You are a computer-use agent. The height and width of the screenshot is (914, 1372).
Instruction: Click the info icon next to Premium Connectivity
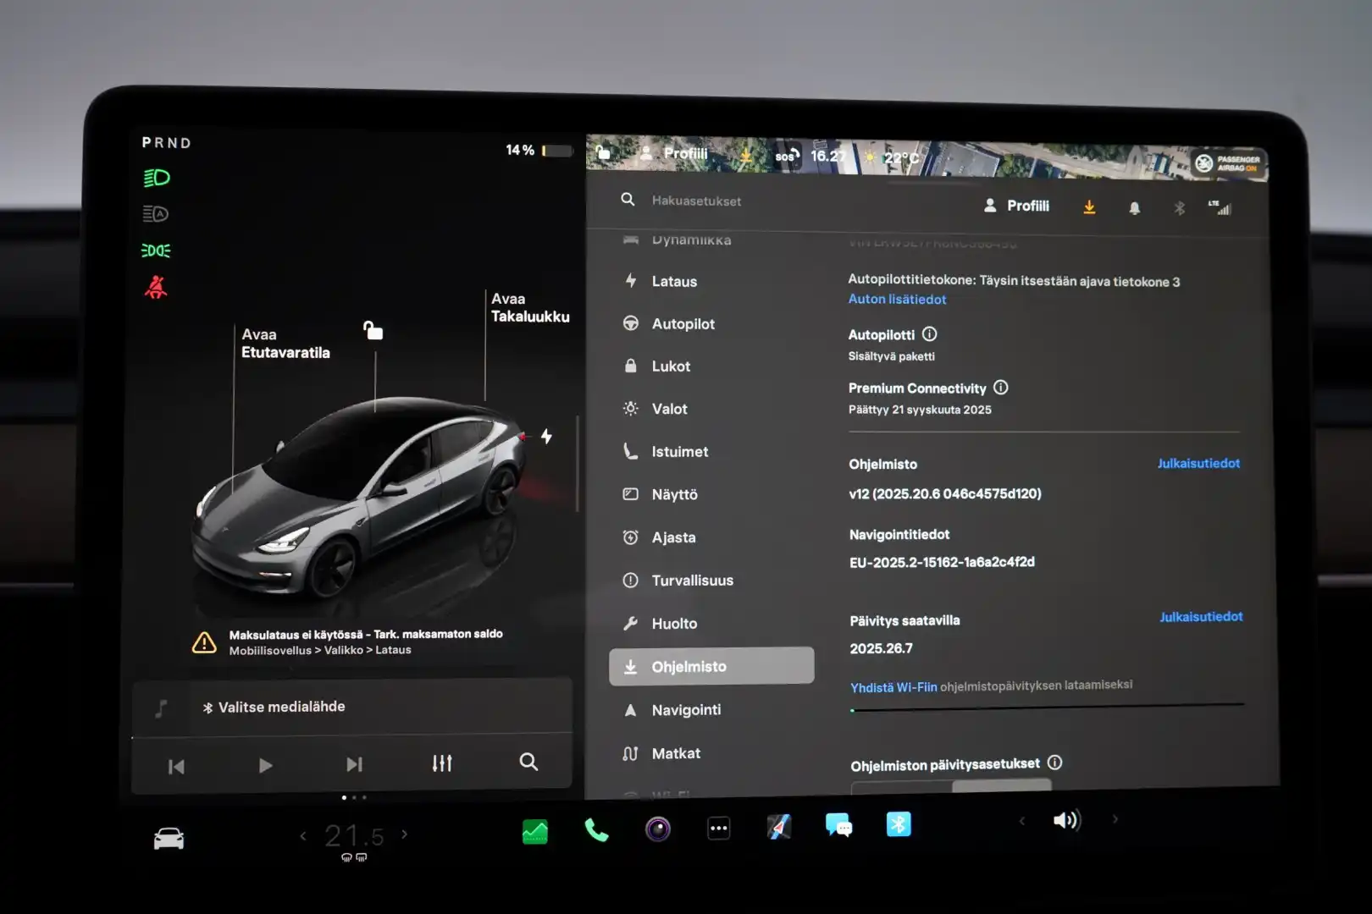click(1000, 388)
